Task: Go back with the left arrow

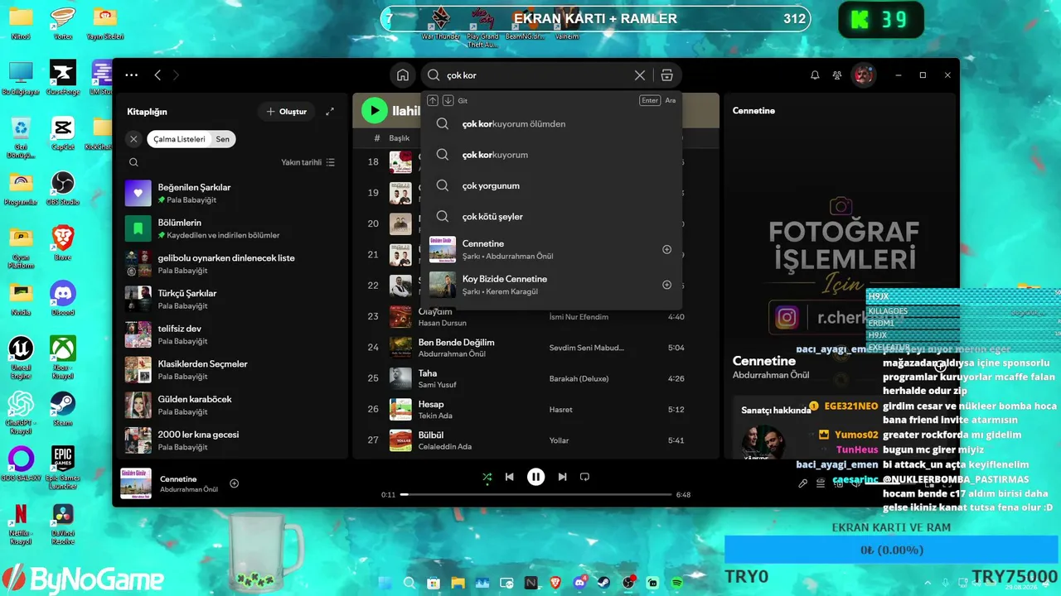Action: click(157, 75)
